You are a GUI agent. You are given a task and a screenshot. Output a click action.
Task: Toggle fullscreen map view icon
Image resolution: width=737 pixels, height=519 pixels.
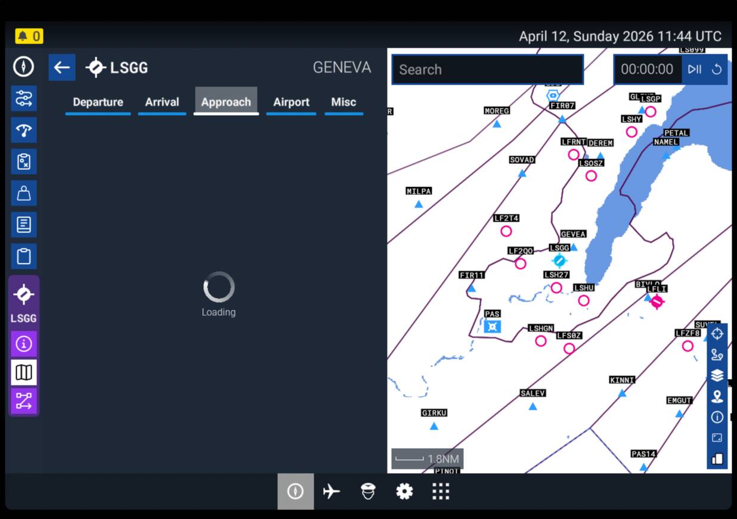click(x=717, y=437)
